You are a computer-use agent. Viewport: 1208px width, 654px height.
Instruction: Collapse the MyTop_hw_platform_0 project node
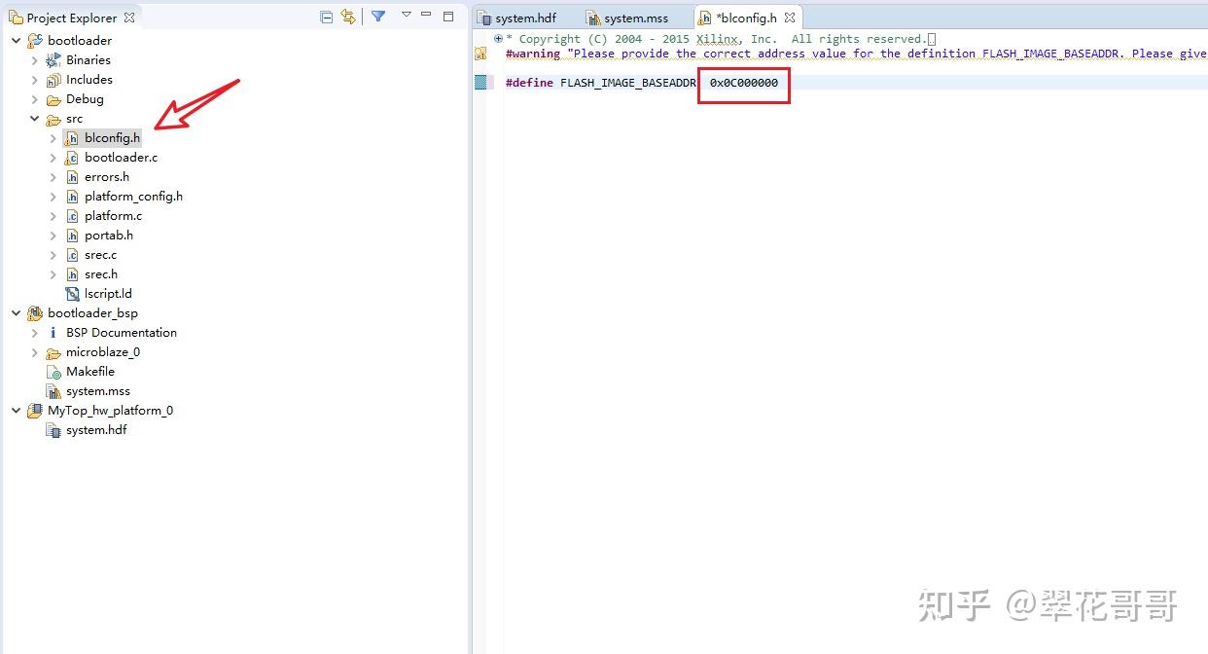(x=17, y=411)
